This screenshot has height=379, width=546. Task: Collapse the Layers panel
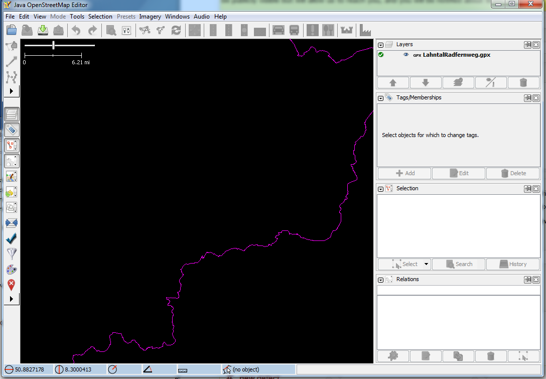381,45
